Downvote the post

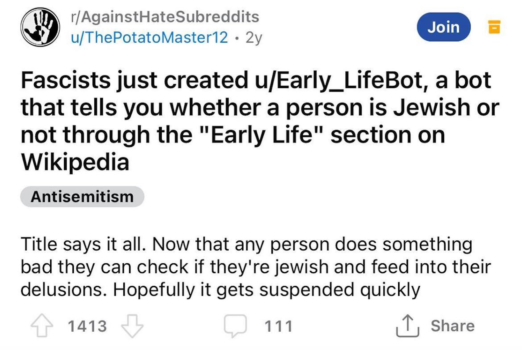pos(132,326)
